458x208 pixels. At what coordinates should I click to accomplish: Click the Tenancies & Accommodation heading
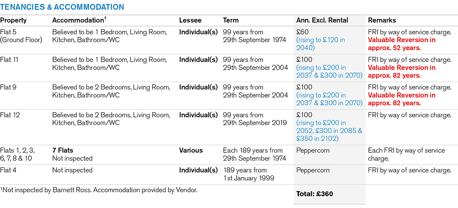tap(62, 7)
